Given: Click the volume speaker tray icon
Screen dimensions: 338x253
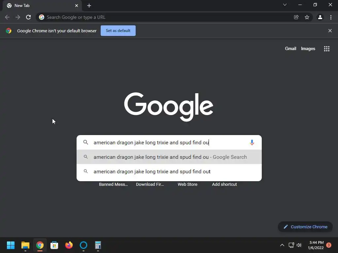Looking at the screenshot, I should 299,245.
